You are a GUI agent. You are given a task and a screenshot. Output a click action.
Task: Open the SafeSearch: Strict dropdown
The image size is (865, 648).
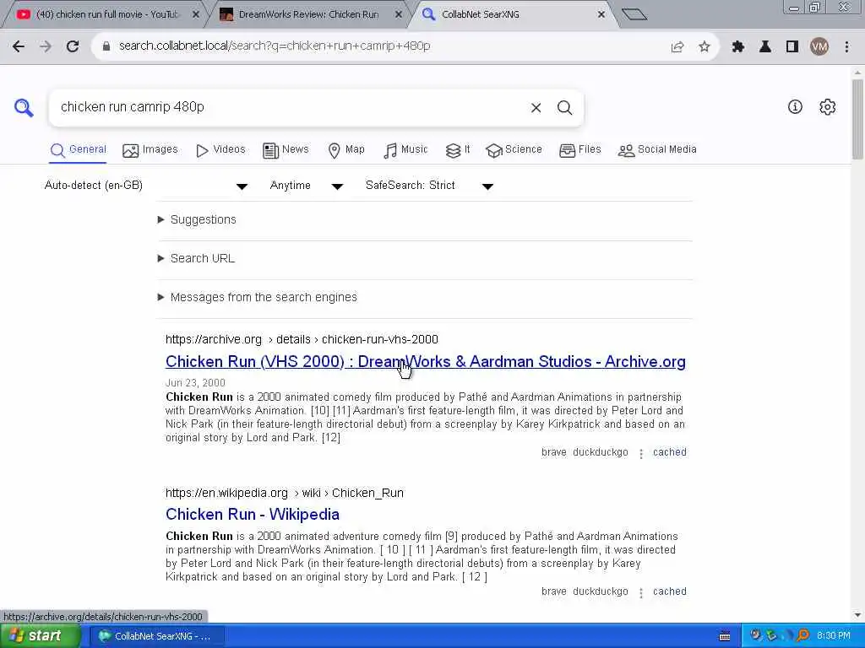pyautogui.click(x=428, y=186)
